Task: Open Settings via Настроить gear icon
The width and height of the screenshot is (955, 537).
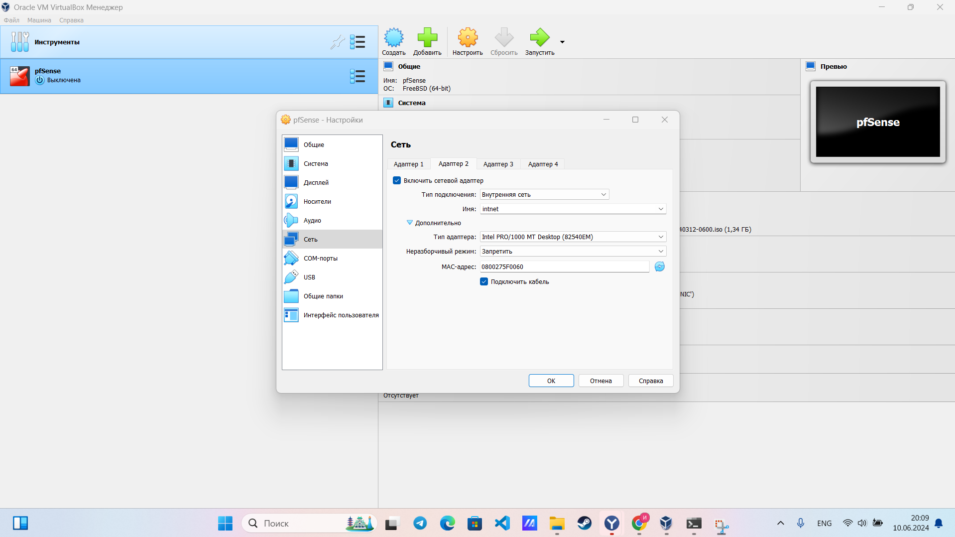Action: pyautogui.click(x=468, y=42)
